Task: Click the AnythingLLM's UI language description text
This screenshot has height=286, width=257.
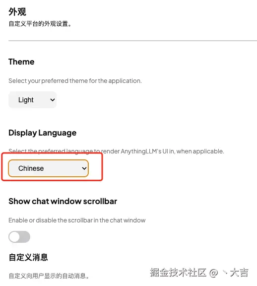Action: pyautogui.click(x=116, y=151)
